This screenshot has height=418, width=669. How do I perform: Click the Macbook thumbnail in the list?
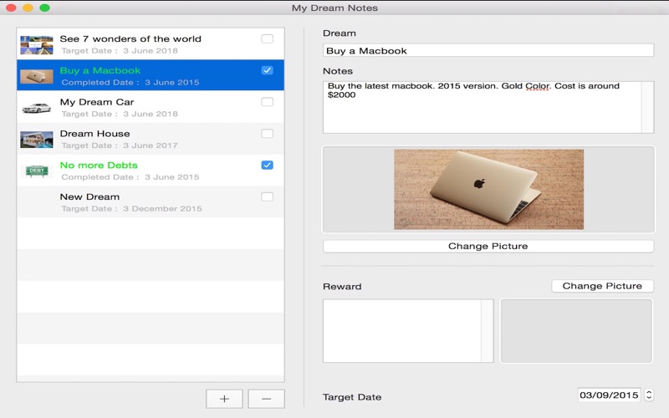pyautogui.click(x=37, y=76)
